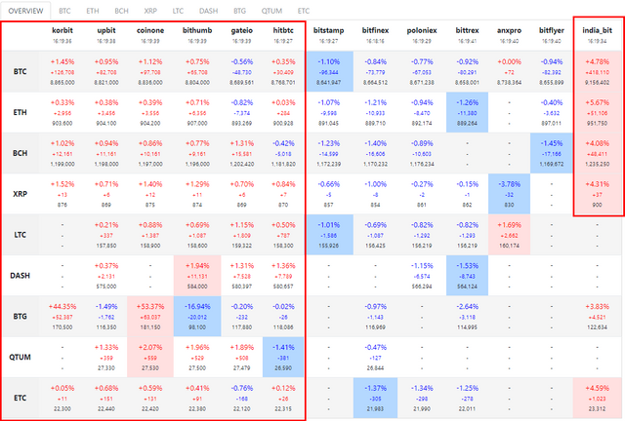Click india_bit ETC +4.59% cell
The height and width of the screenshot is (421, 625).
(597, 398)
